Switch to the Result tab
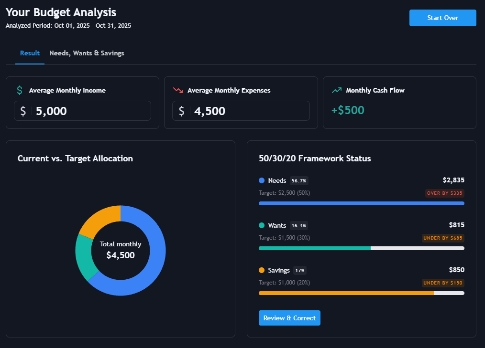 pos(30,53)
